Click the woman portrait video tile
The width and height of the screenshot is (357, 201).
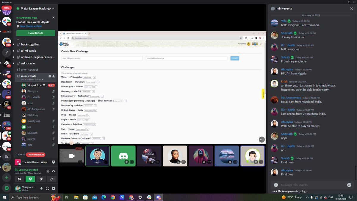tap(175, 156)
